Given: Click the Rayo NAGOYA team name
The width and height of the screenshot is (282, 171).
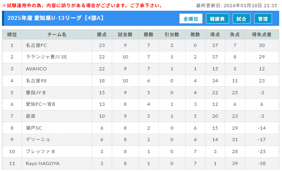Looking at the screenshot, I should point(42,163).
